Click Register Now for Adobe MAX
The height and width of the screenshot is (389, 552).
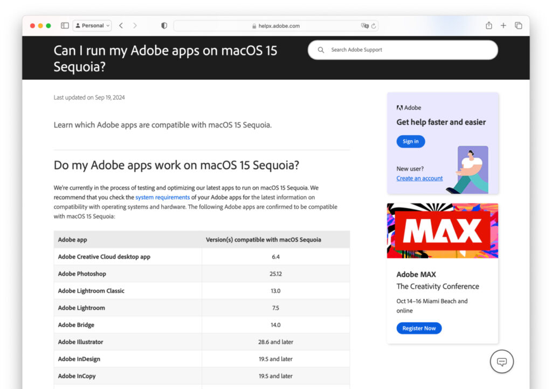point(419,328)
